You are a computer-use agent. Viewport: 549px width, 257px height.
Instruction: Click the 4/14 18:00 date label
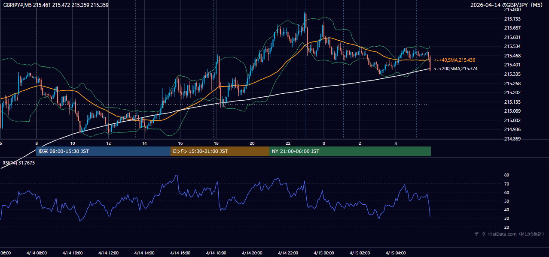pos(216,253)
